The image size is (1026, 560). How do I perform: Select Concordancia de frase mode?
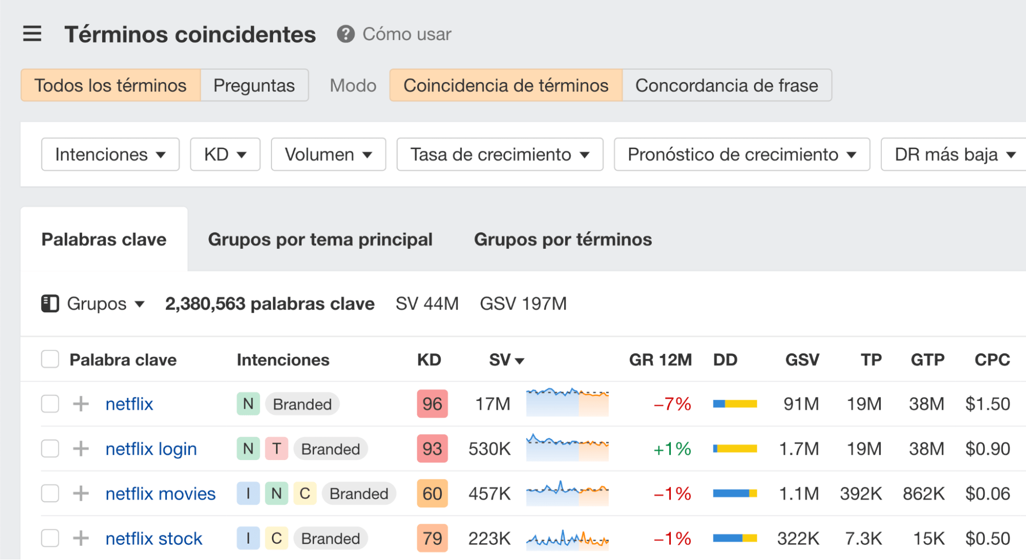pos(726,85)
